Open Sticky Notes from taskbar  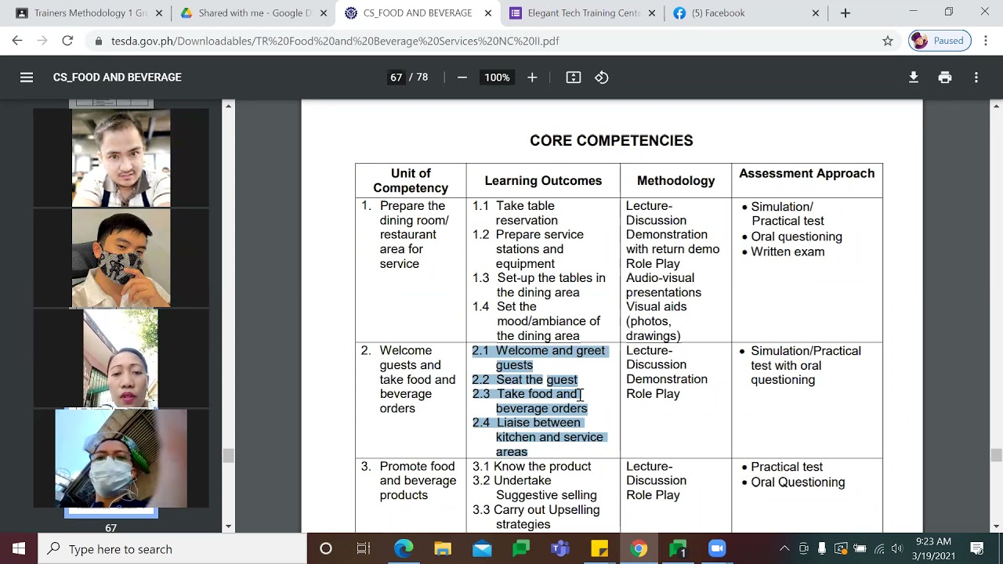[x=599, y=549]
